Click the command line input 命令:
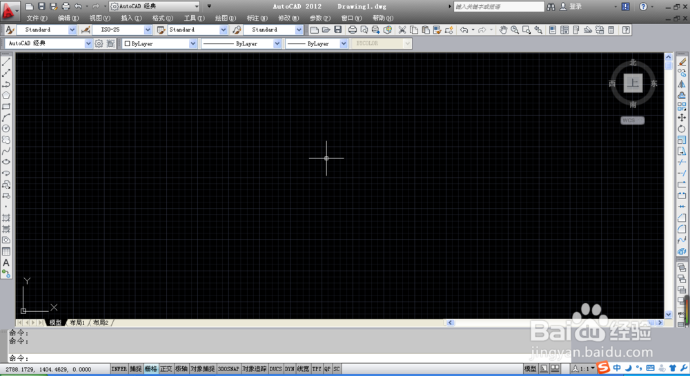The width and height of the screenshot is (690, 376). tap(290, 358)
